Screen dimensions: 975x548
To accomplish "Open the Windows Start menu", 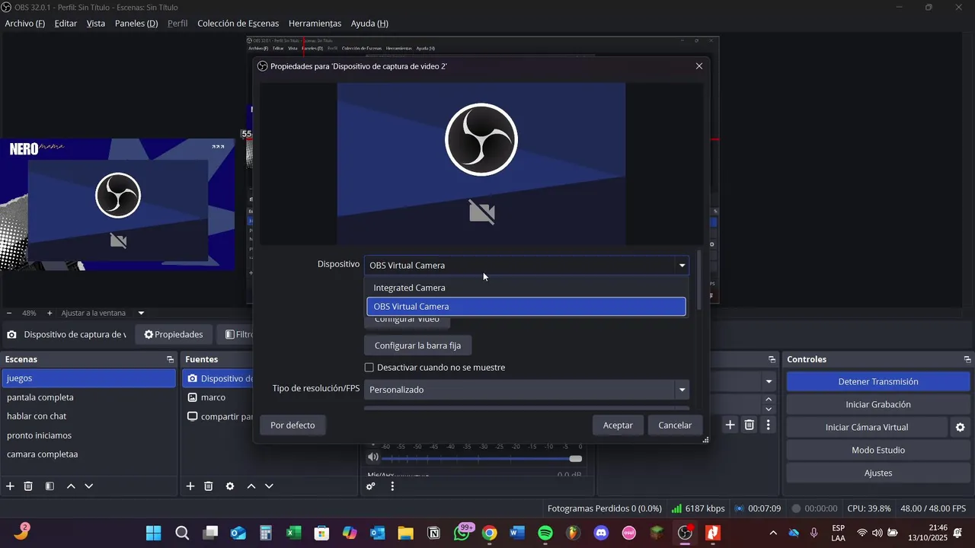I will tap(153, 533).
